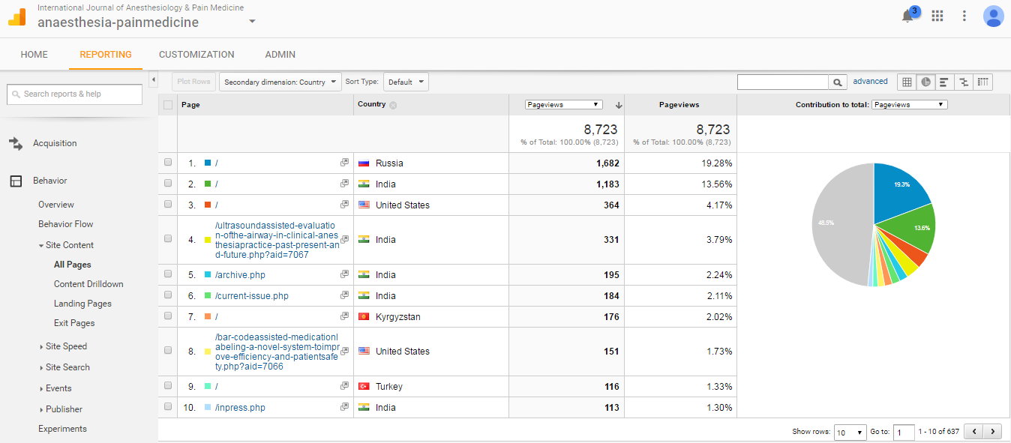Check row 1 Russia checkbox
Screen dimensions: 1011x443
point(168,162)
